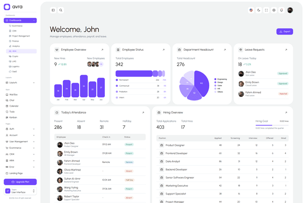The image size is (304, 203).
Task: Open Employee Overview arrow link
Action: 102,50
